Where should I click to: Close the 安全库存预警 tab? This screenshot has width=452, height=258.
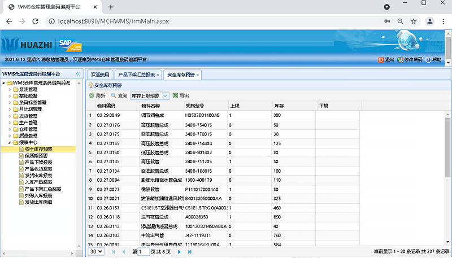pos(198,75)
